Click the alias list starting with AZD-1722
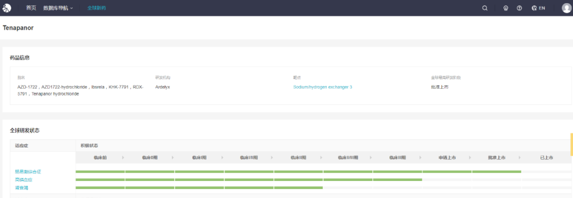Image resolution: width=573 pixels, height=198 pixels. pyautogui.click(x=81, y=90)
